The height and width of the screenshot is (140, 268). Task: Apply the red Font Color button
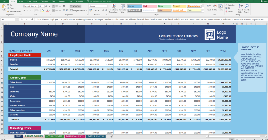pyautogui.click(x=47, y=10)
